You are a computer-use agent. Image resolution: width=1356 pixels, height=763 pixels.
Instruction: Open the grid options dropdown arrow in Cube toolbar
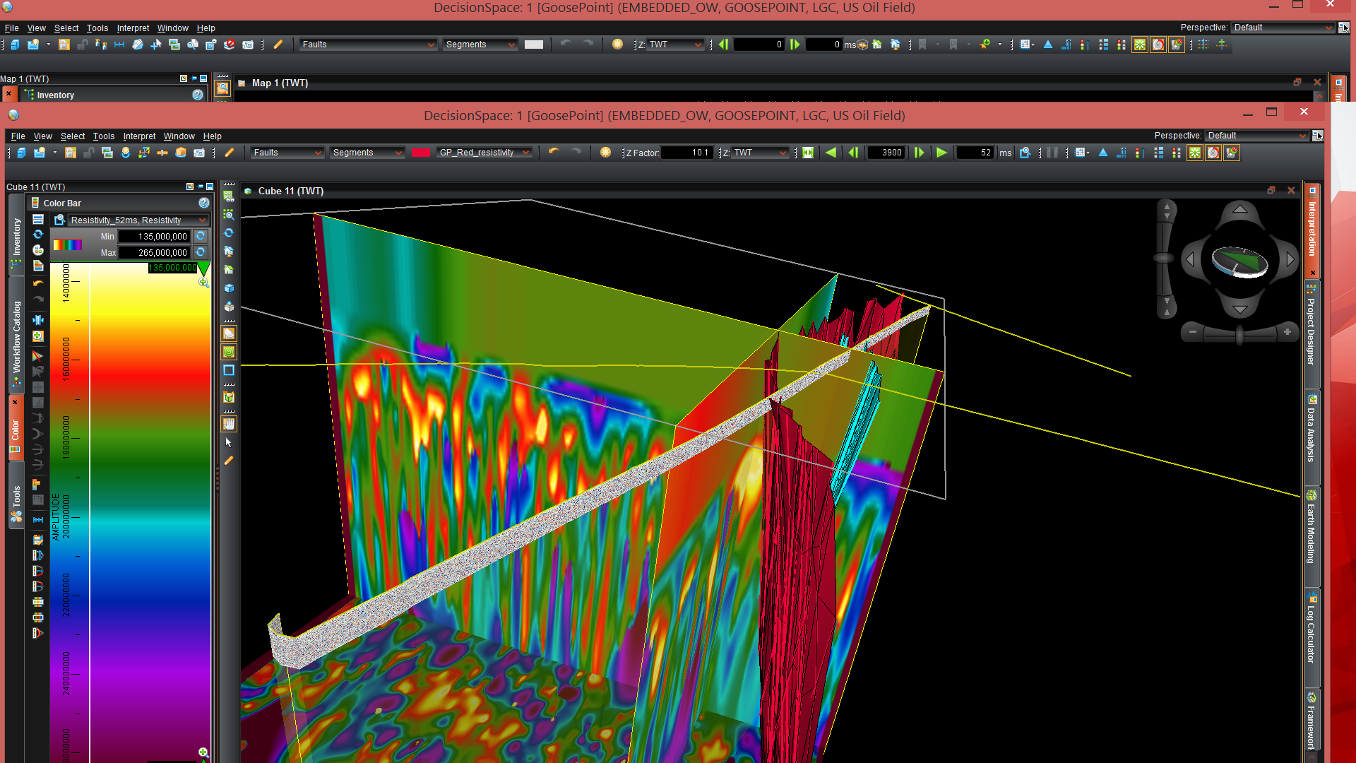tap(1088, 153)
